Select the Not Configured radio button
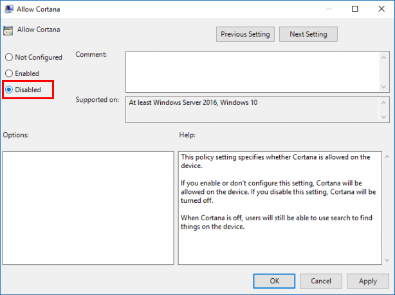This screenshot has width=395, height=295. pyautogui.click(x=33, y=57)
